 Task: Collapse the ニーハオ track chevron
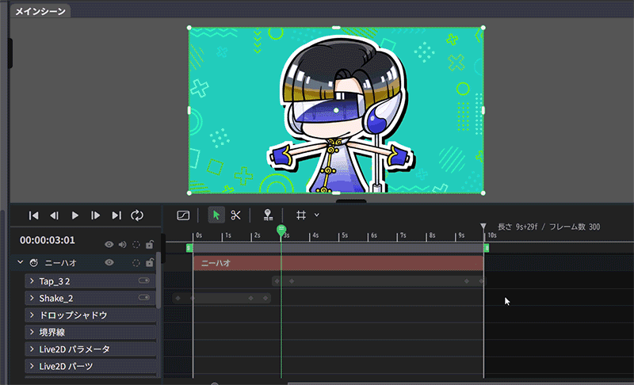[x=19, y=262]
